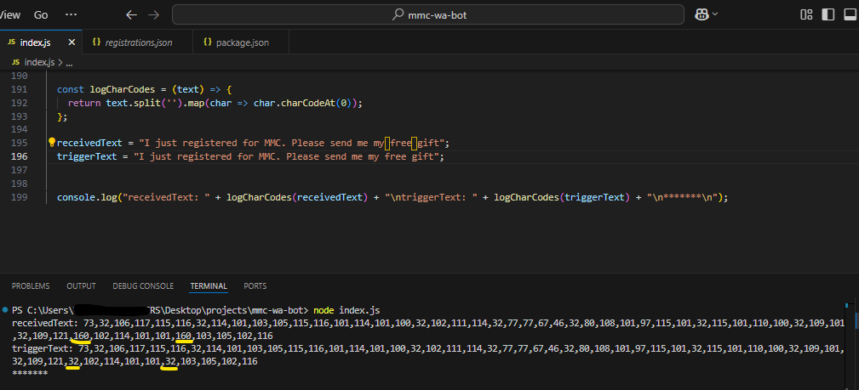Click the triggerText output line in terminal
Screen dimensions: 859x390
point(427,355)
